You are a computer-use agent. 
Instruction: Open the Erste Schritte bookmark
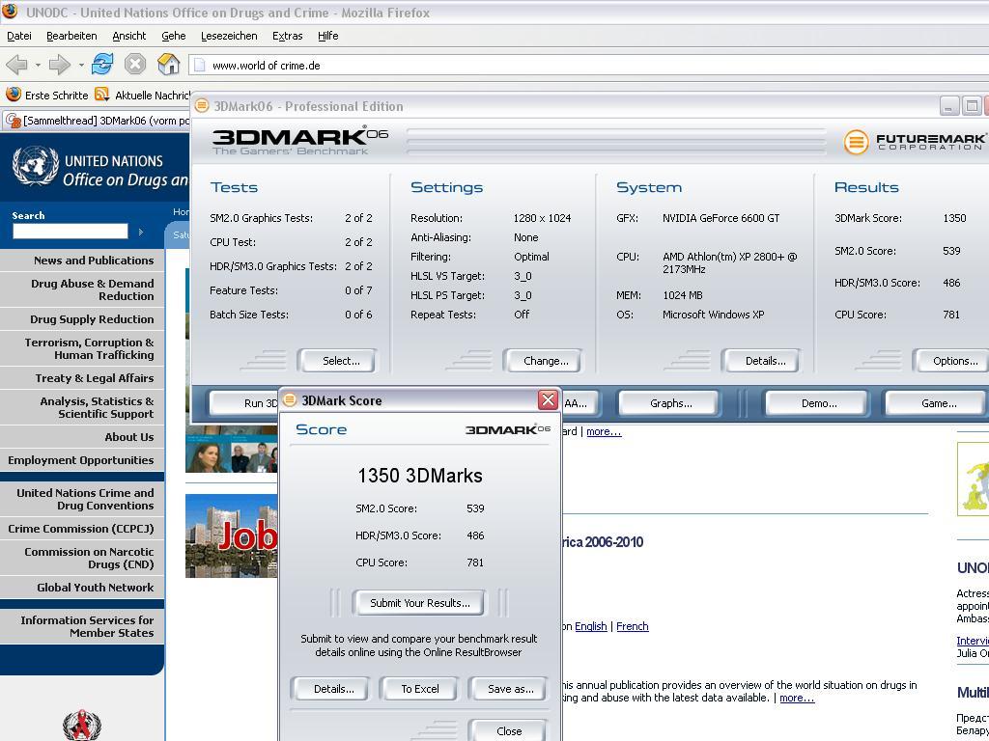click(x=47, y=96)
